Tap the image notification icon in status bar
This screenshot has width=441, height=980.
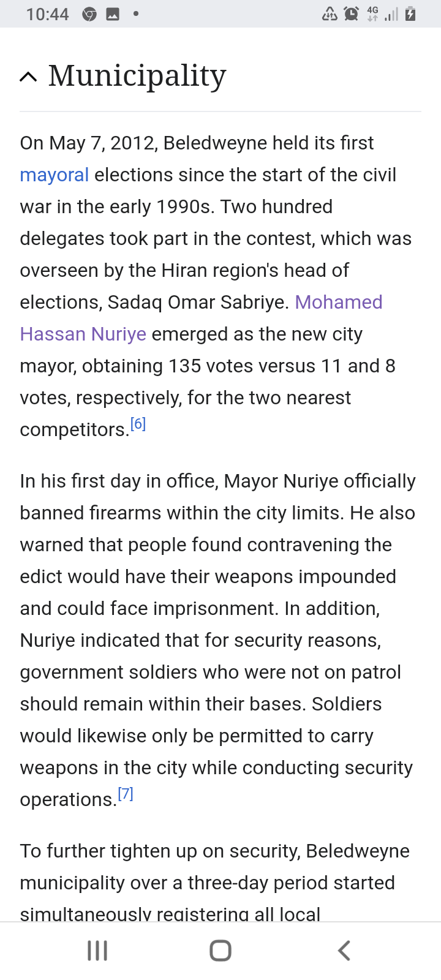tap(113, 14)
